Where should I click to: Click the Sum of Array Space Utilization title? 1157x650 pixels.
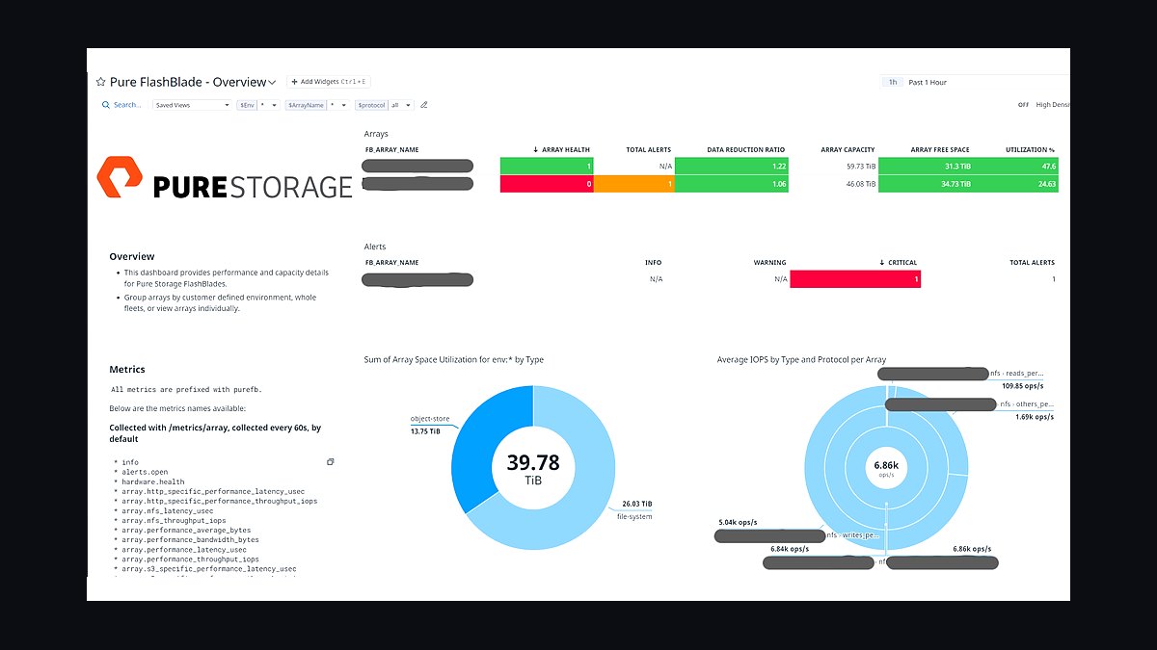(x=453, y=359)
